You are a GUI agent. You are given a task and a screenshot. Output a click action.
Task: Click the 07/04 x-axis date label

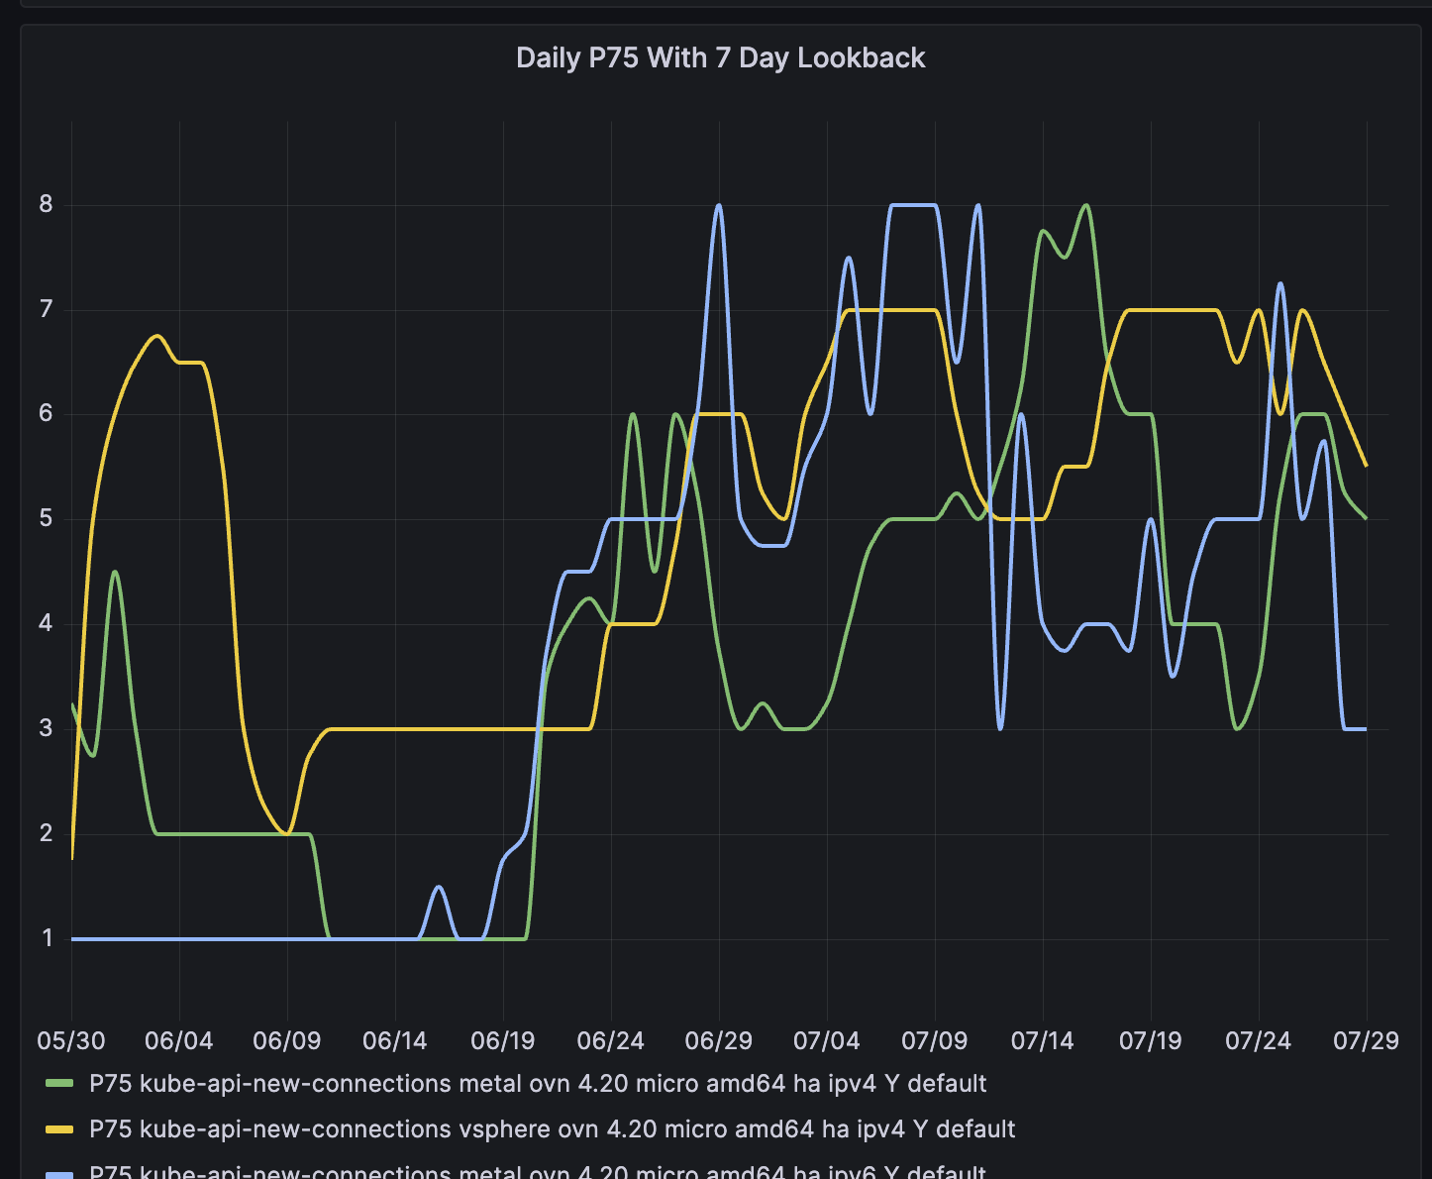[827, 1040]
